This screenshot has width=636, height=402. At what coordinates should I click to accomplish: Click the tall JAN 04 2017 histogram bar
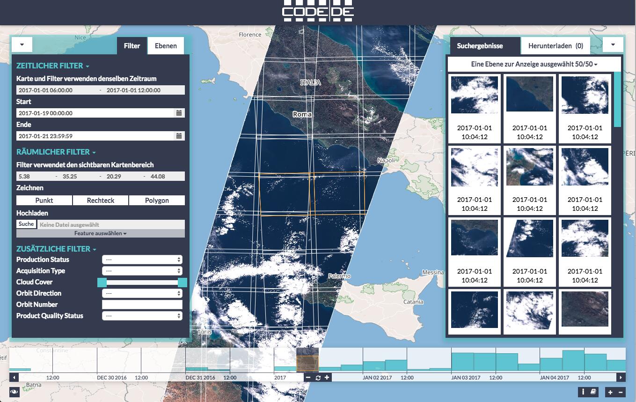[573, 360]
